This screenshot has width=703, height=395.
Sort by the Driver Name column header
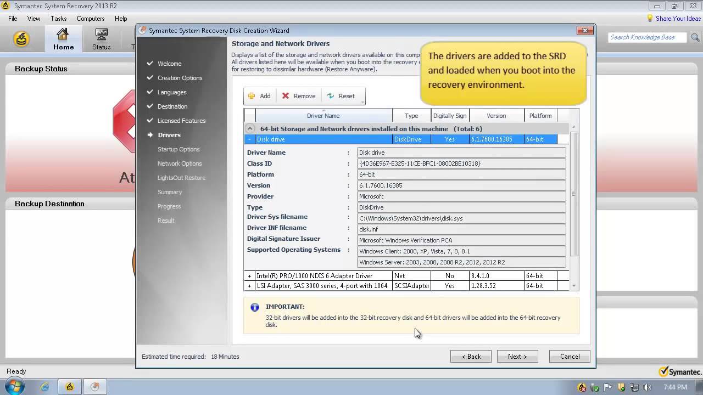point(323,116)
